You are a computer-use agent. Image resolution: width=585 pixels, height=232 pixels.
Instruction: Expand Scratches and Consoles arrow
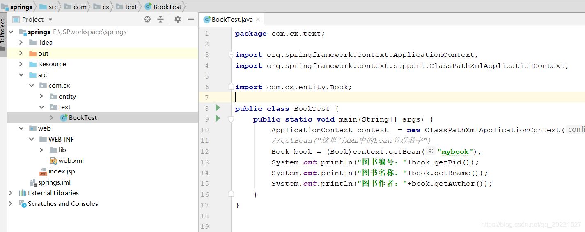tap(11, 204)
